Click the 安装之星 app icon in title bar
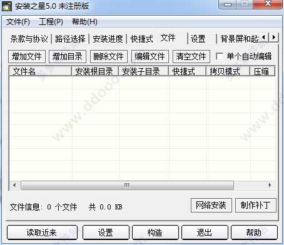 click(x=7, y=6)
